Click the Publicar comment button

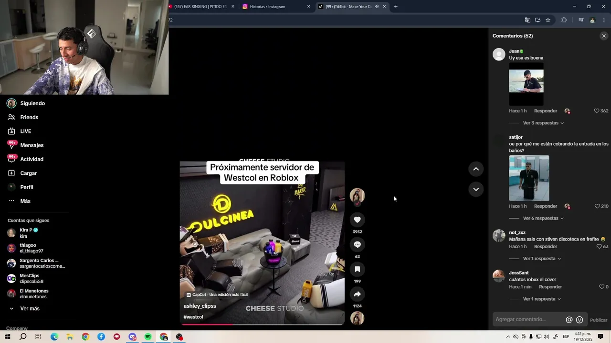(x=599, y=320)
